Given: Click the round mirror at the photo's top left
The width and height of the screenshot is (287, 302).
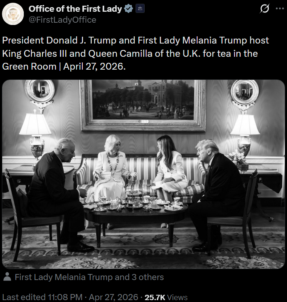Looking at the screenshot, I should [40, 91].
